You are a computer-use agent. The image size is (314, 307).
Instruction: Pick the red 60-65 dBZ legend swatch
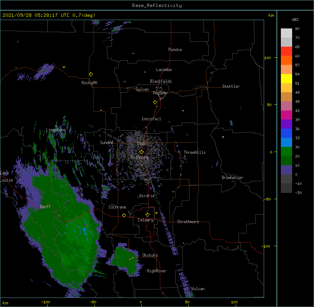286,51
